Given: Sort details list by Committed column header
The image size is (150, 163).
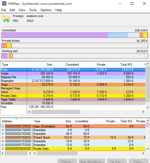Looking at the screenshot, I should [x=81, y=121].
